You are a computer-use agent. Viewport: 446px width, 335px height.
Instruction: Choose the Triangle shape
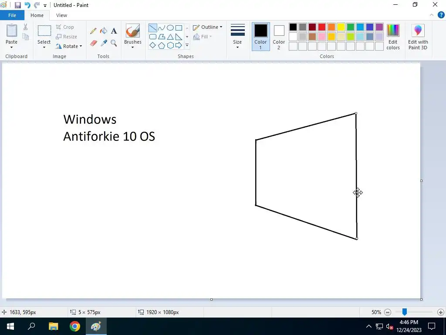170,37
